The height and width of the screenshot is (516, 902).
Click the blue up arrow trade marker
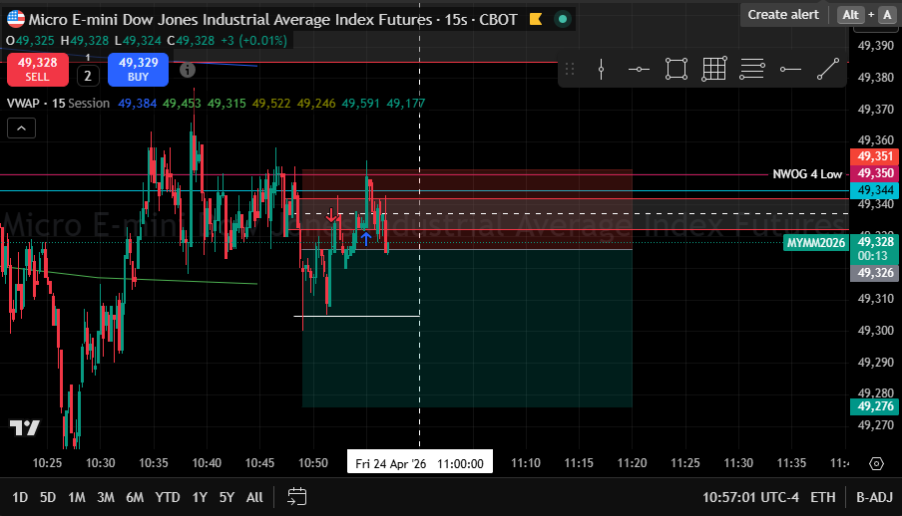click(365, 237)
